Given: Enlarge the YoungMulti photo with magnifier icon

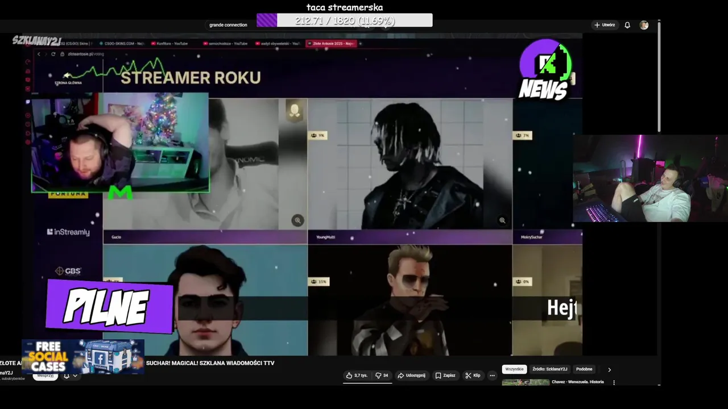Looking at the screenshot, I should click(502, 220).
